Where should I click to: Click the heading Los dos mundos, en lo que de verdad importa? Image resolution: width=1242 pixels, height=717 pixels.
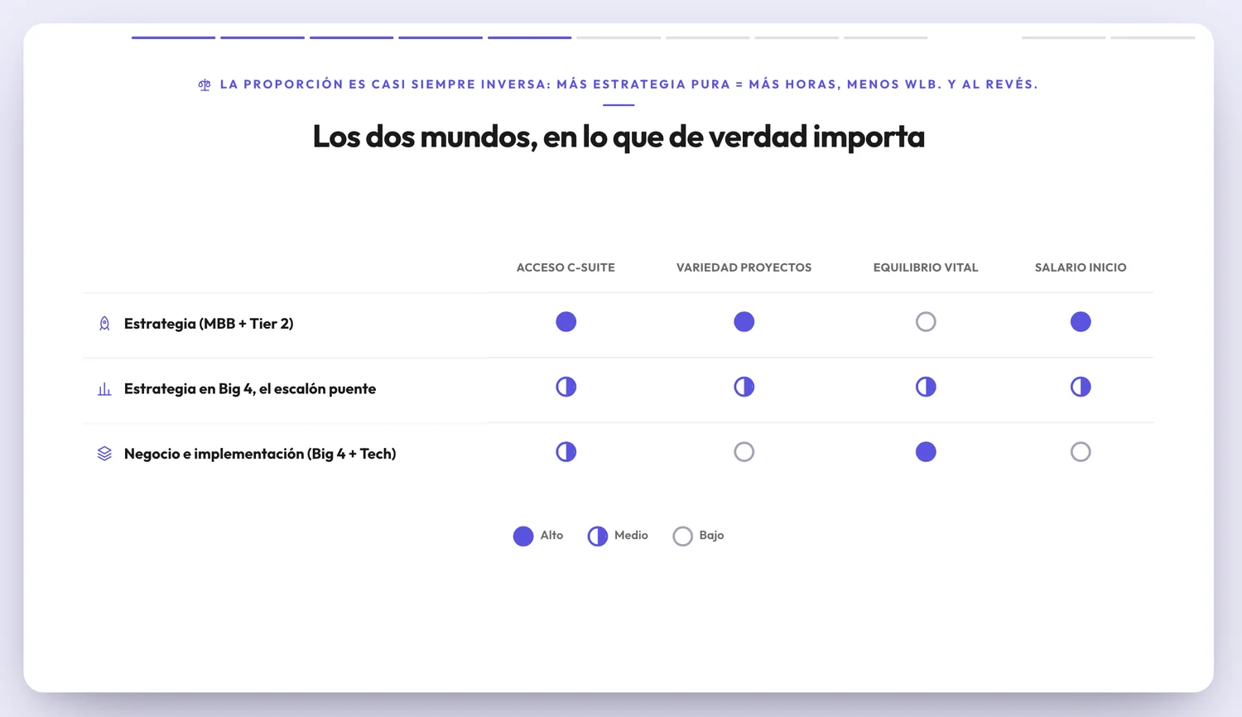619,137
